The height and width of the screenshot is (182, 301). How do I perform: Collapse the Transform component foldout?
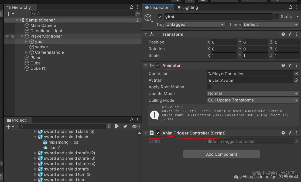coord(145,34)
